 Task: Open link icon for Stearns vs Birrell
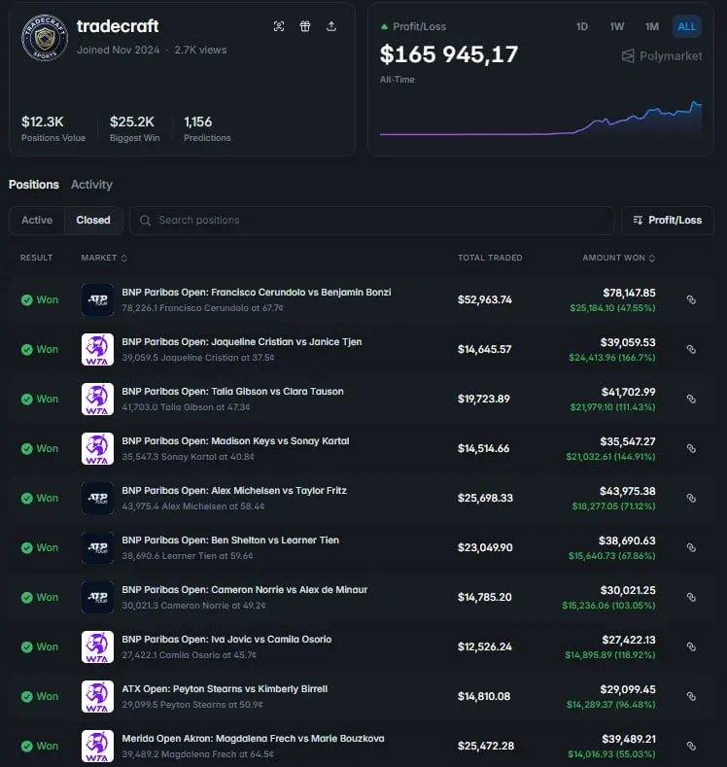pos(691,697)
